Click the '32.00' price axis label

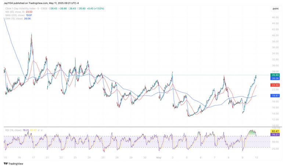(x=275, y=59)
